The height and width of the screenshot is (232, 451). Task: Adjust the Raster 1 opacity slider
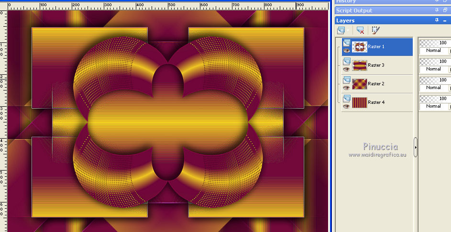pos(435,43)
